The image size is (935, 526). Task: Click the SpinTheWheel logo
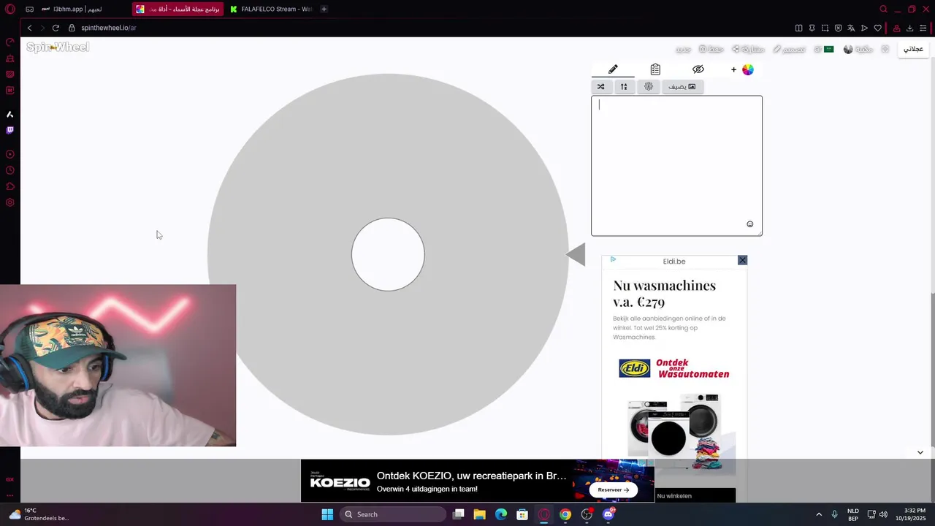[x=58, y=47]
